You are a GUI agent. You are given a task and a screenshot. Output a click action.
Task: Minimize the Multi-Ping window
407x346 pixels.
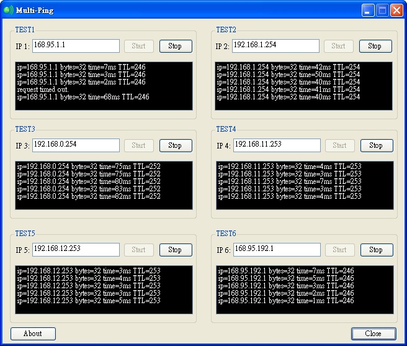click(x=368, y=11)
